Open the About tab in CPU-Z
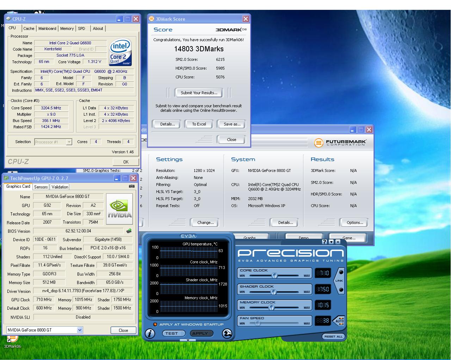 [x=98, y=28]
